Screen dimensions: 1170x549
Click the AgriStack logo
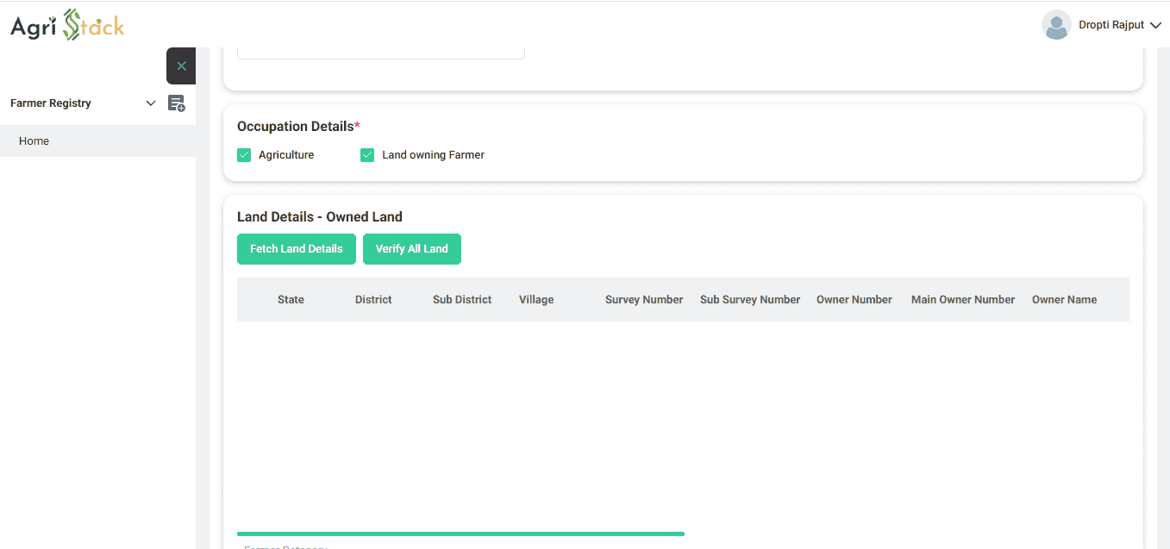point(67,26)
